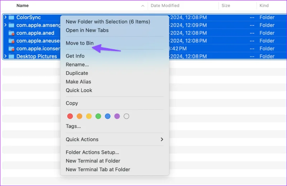Select Open in New Tabs
This screenshot has width=287, height=186.
87,30
